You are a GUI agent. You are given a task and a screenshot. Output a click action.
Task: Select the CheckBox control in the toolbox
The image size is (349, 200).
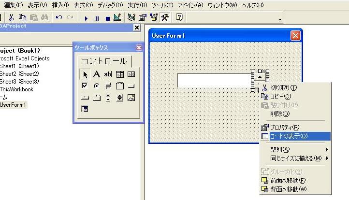click(x=85, y=86)
